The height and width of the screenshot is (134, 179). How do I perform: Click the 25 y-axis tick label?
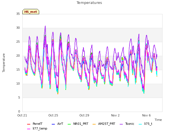(x=18, y=42)
